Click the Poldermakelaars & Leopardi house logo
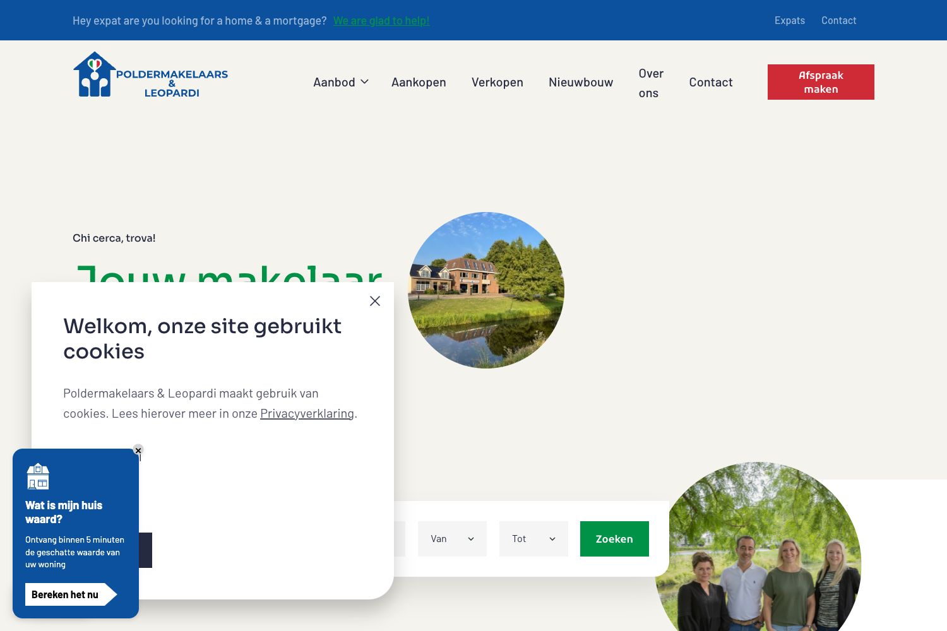 coord(150,74)
